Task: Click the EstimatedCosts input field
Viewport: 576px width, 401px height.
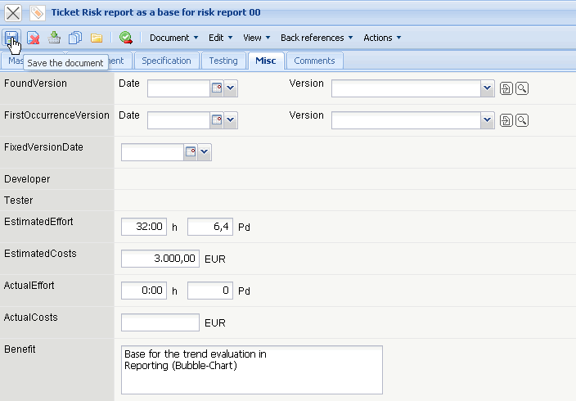Action: 160,259
